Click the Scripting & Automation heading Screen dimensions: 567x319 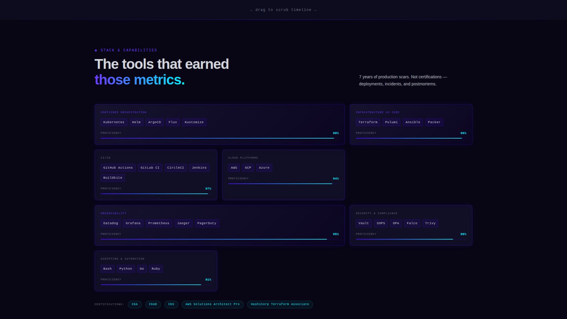pos(123,259)
